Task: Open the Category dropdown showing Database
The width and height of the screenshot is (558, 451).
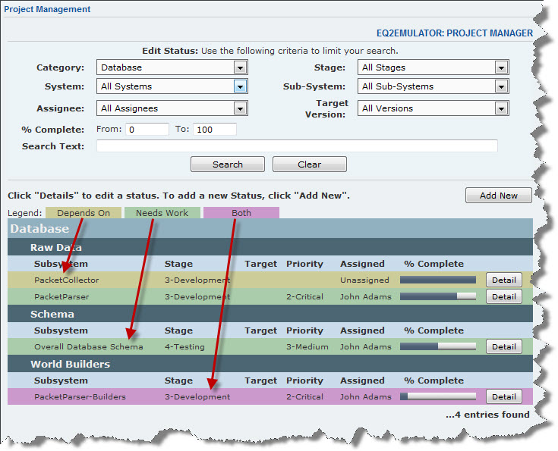Action: click(x=172, y=67)
